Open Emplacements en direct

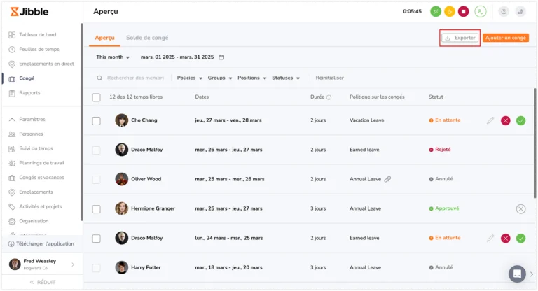click(x=41, y=64)
